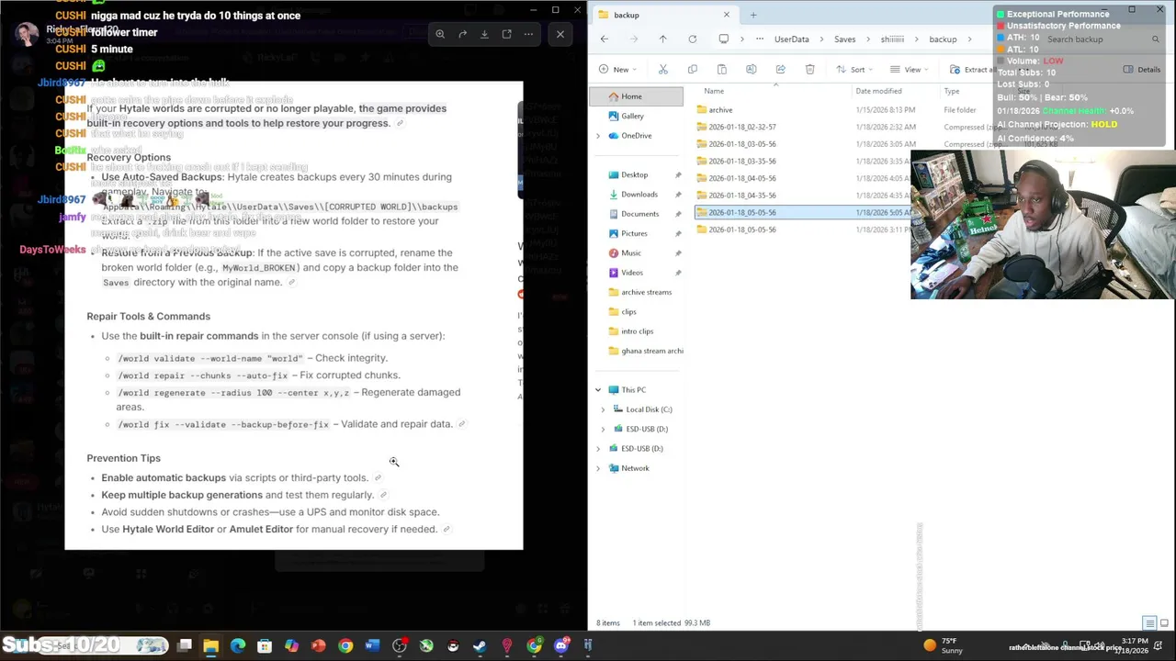Select shiiiiiii in the address breadcrumb
Screen dimensions: 1176x661
point(892,39)
